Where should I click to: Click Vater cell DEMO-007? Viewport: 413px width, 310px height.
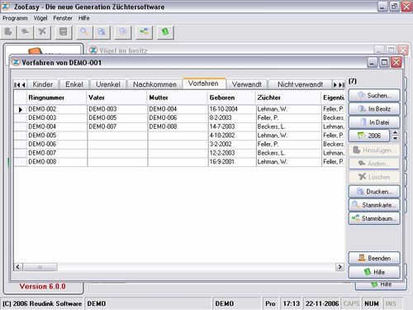pos(117,126)
